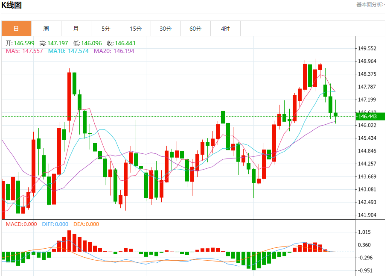Image resolution: width=387 pixels, height=276 pixels.
Task: Open the 60分 interval tab
Action: (195, 29)
